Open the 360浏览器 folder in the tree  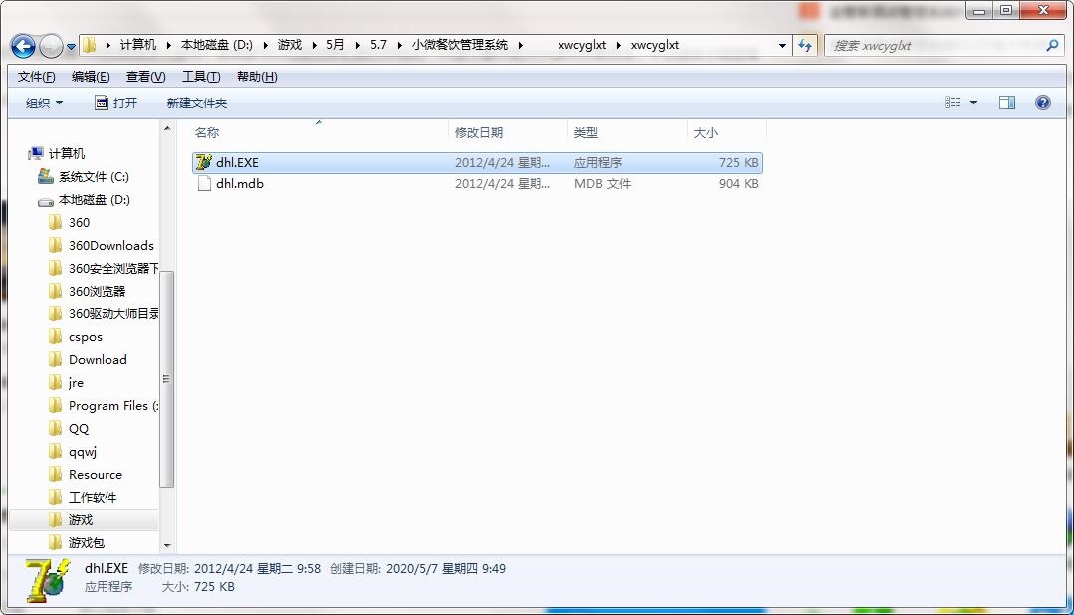(x=98, y=291)
